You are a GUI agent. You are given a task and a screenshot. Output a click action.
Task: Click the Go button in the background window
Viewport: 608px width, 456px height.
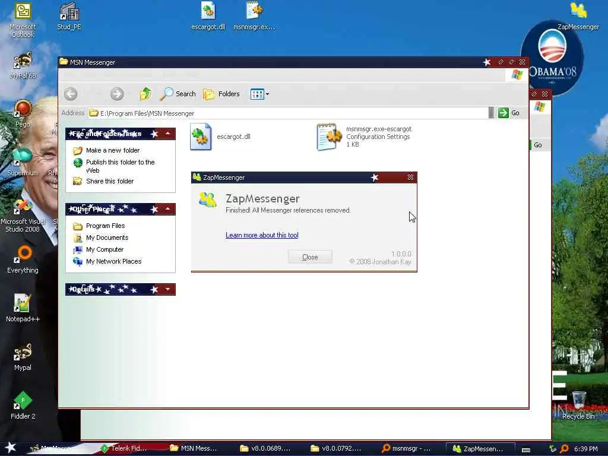click(x=537, y=145)
